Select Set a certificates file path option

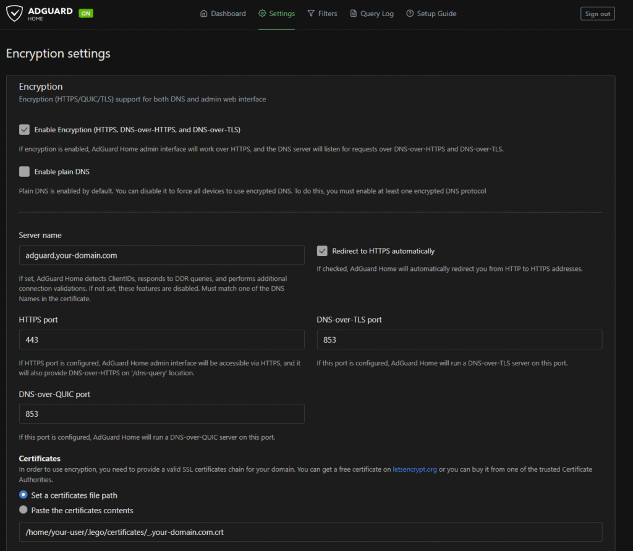(23, 495)
